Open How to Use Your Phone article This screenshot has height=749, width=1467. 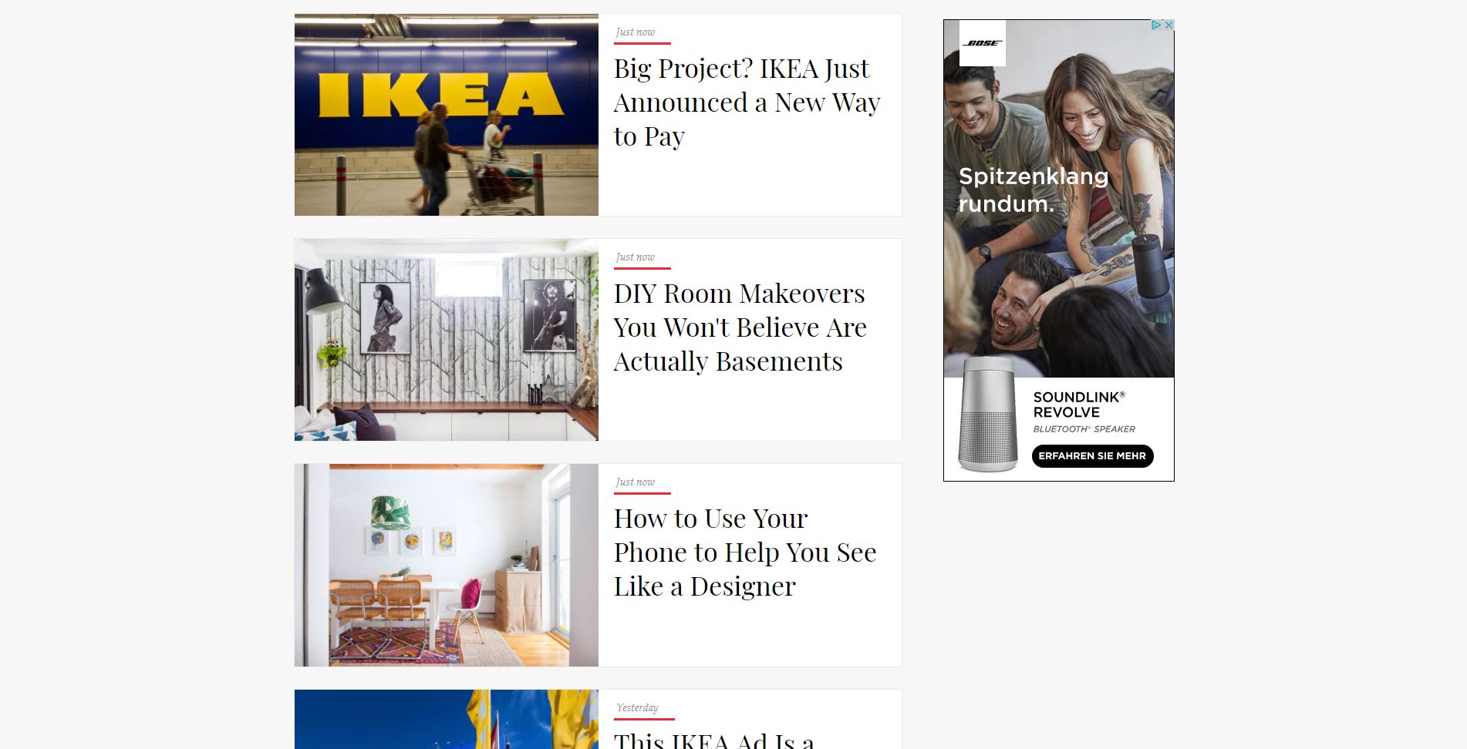click(745, 553)
